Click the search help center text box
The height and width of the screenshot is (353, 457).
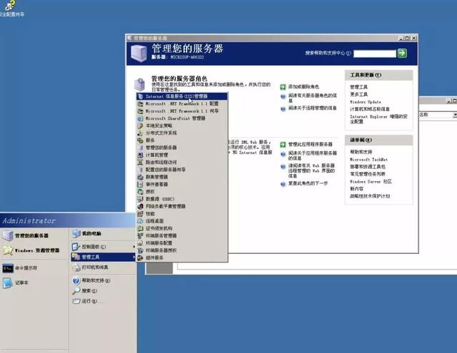point(374,53)
